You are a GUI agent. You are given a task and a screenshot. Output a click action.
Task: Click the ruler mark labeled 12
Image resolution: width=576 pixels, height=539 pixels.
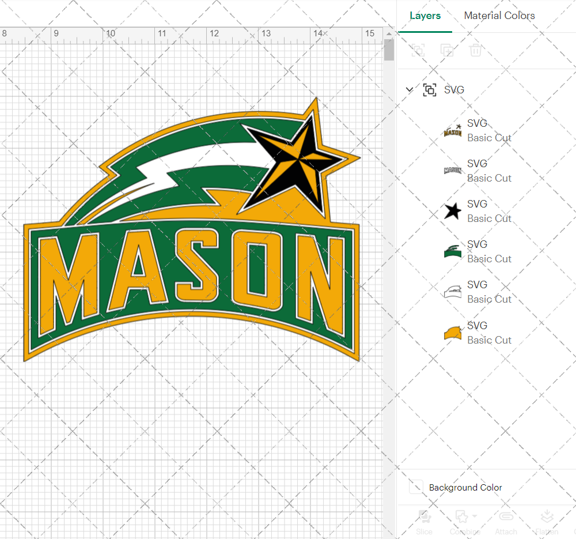click(x=214, y=33)
